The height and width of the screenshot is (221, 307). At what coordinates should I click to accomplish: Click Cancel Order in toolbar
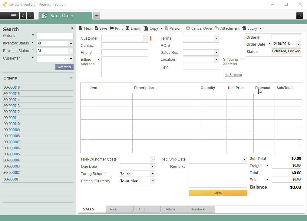(199, 28)
